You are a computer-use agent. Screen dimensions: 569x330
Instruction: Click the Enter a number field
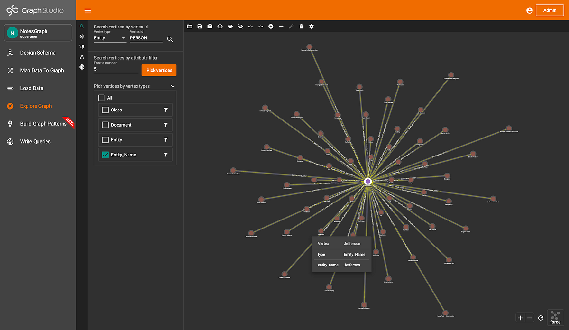click(x=116, y=69)
